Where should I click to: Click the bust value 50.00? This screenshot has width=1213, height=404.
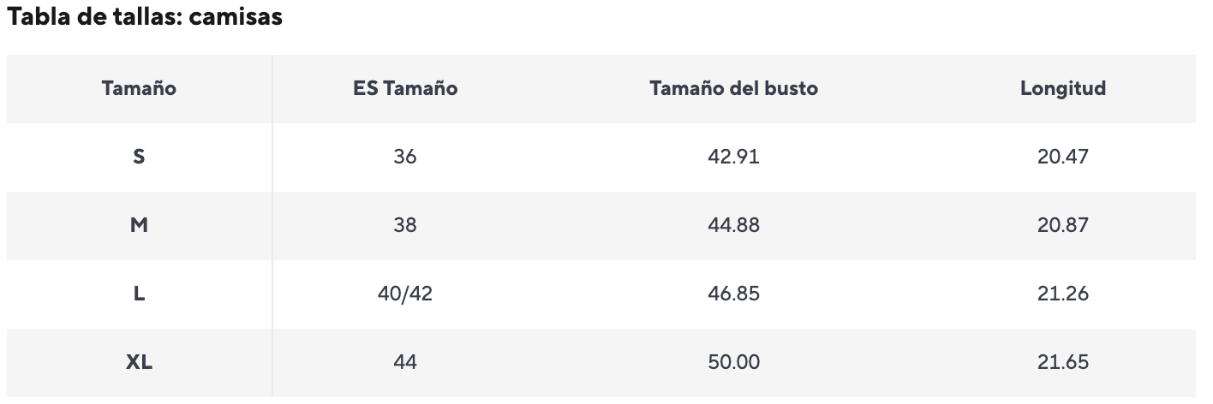733,362
